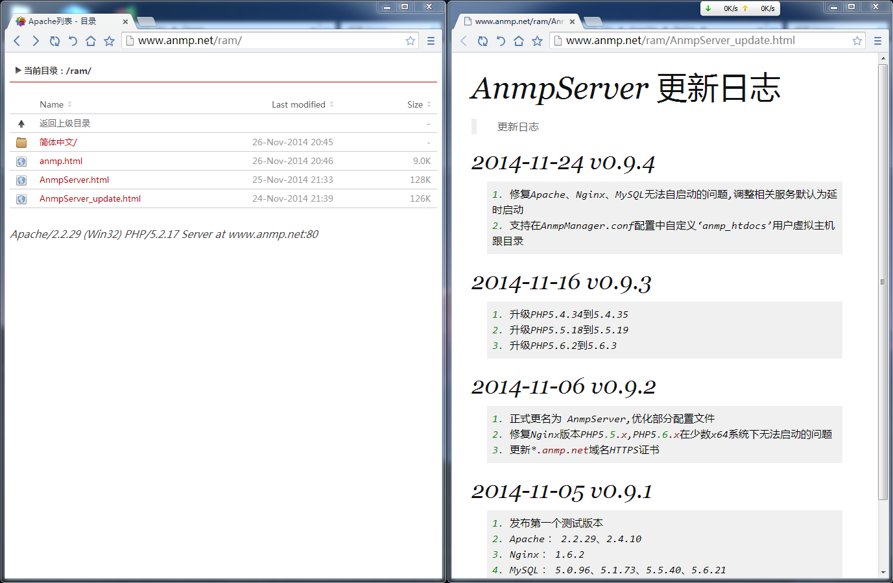Click the Apache/2.2.29 server signature text
The width and height of the screenshot is (893, 583).
click(164, 234)
